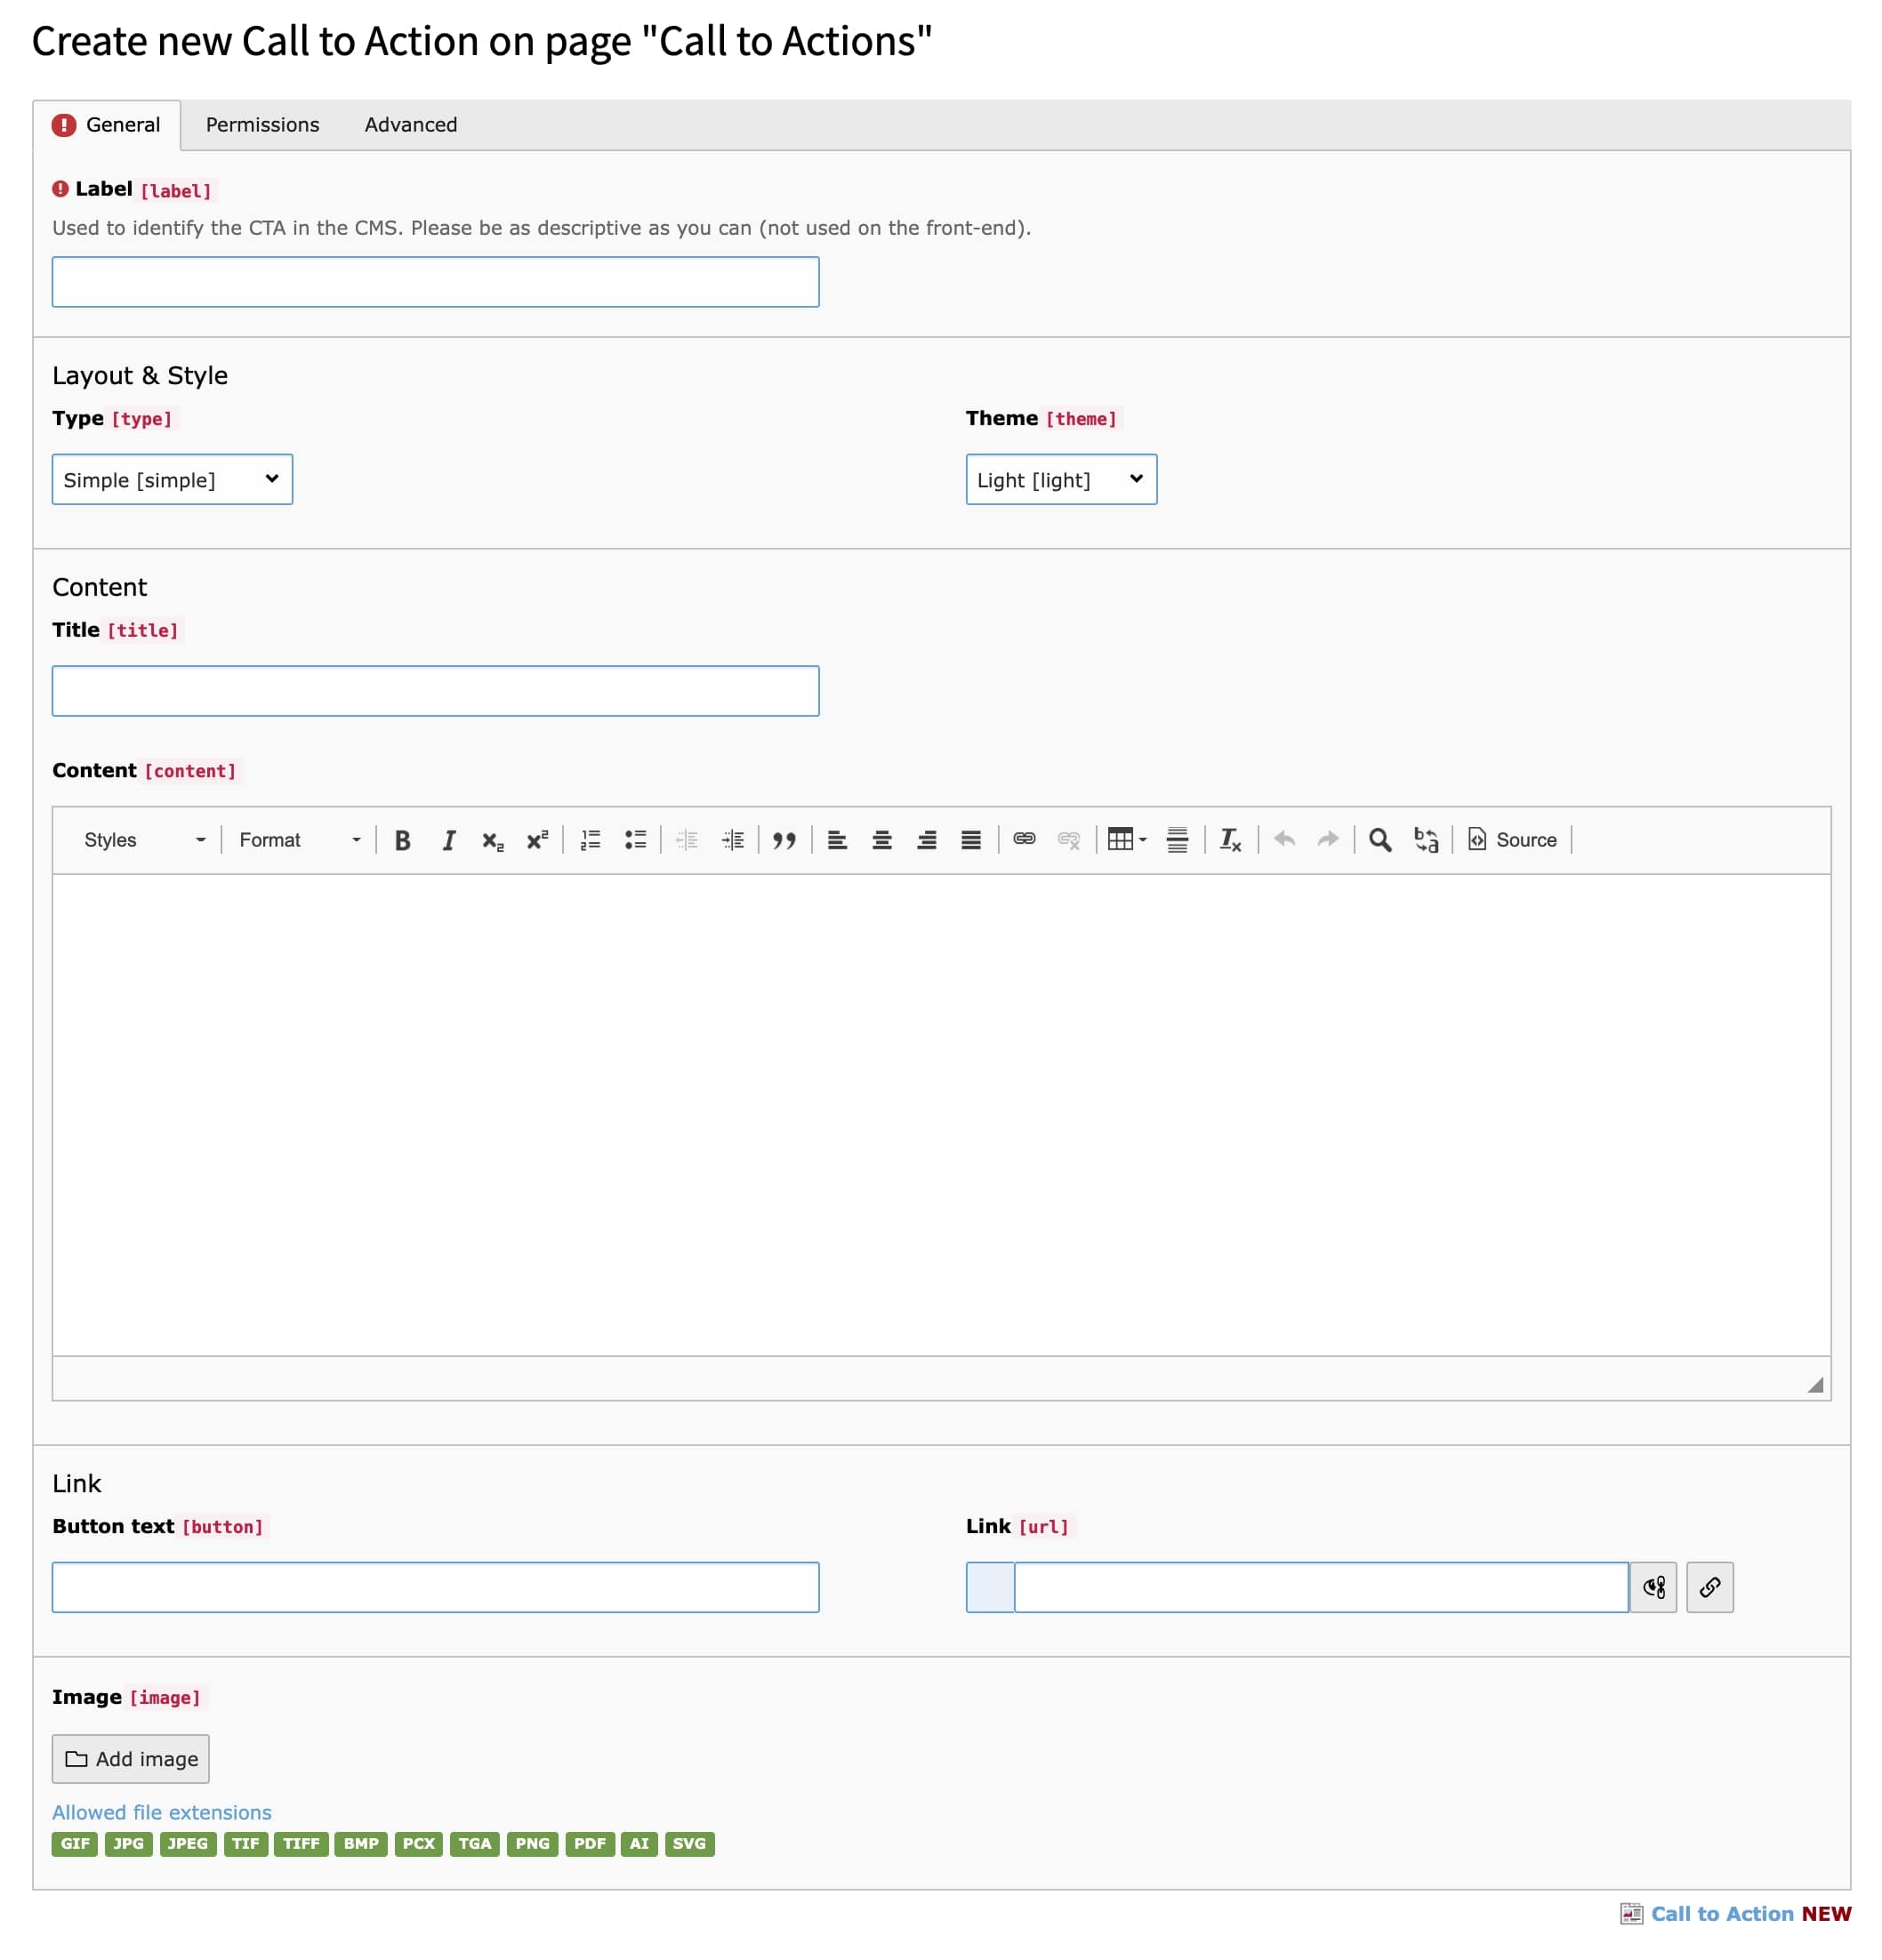Center align the editor text

pyautogui.click(x=881, y=840)
